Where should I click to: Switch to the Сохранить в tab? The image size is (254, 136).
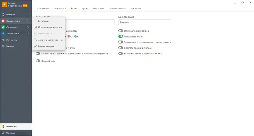[60, 9]
